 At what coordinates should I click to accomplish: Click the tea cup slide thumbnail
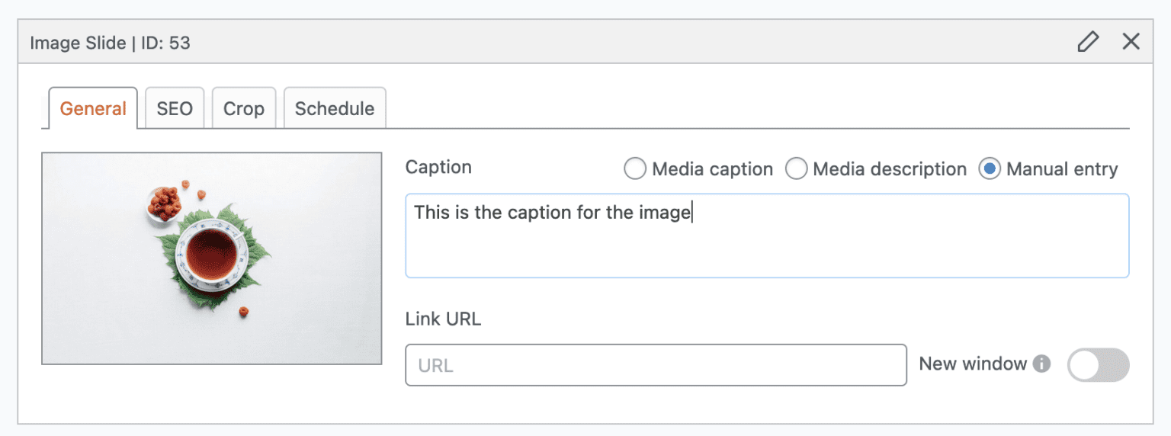coord(212,258)
